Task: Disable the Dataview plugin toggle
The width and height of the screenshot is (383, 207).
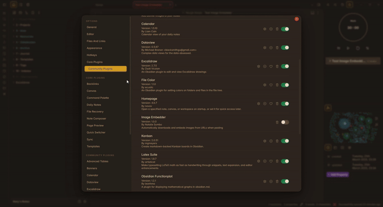Action: (285, 47)
